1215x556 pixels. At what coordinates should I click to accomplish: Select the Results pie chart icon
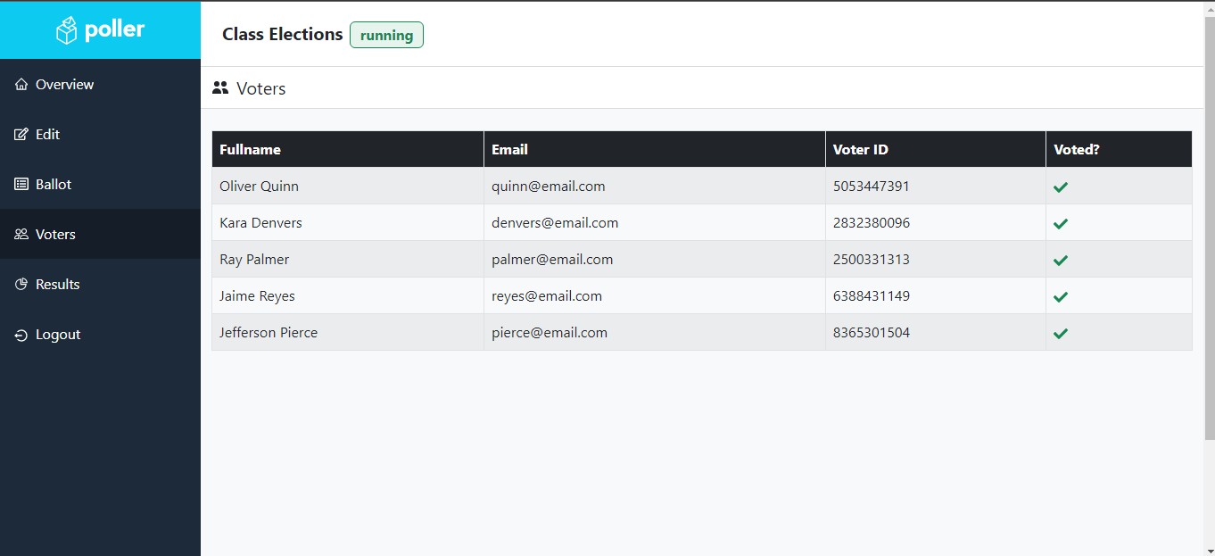pos(21,284)
